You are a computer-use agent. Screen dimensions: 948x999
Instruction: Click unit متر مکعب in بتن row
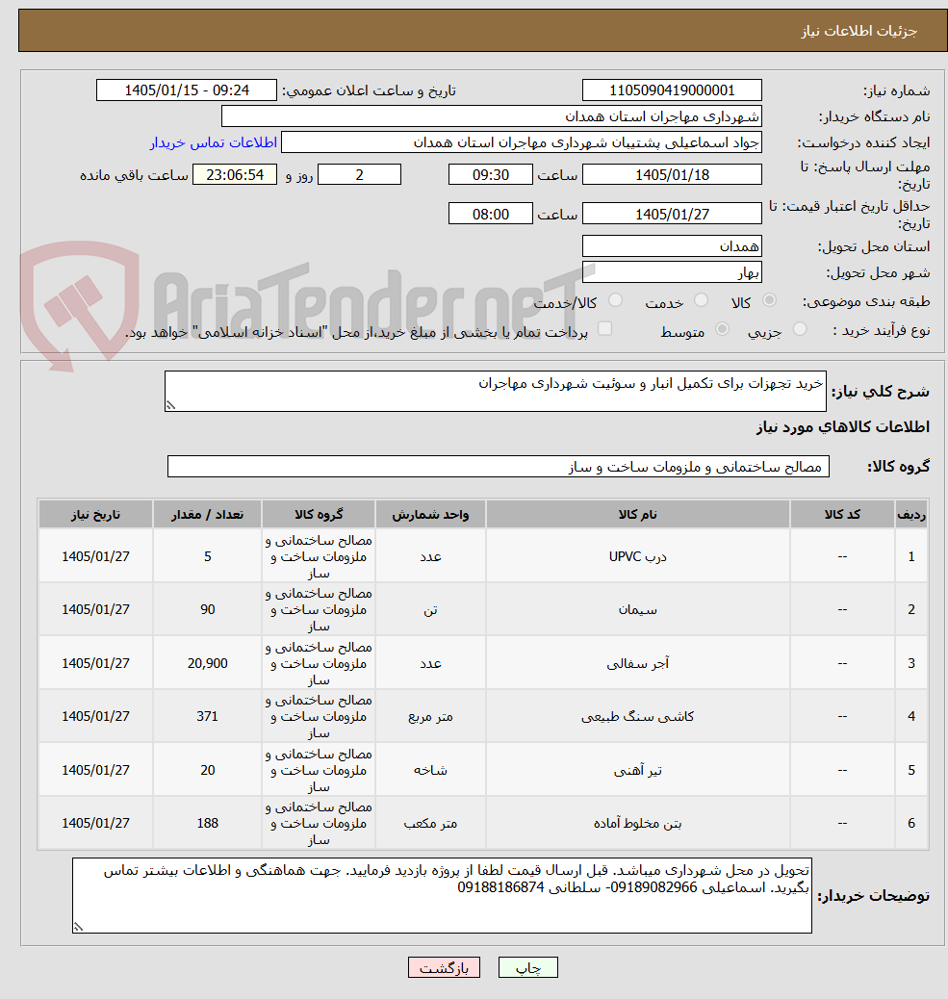coord(430,823)
